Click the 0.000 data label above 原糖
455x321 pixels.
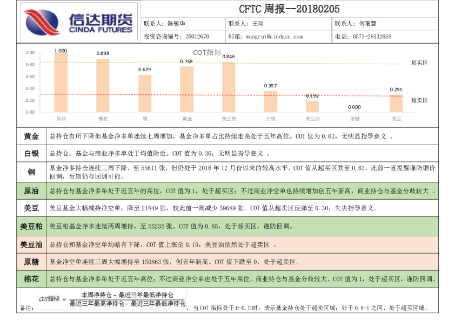[354, 107]
